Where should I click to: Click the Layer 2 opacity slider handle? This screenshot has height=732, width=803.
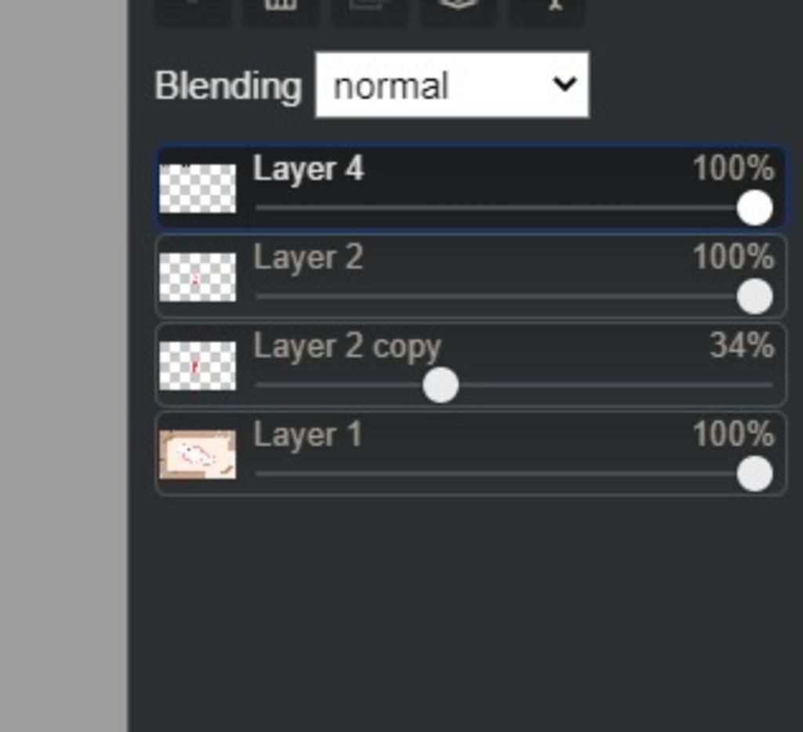point(755,296)
